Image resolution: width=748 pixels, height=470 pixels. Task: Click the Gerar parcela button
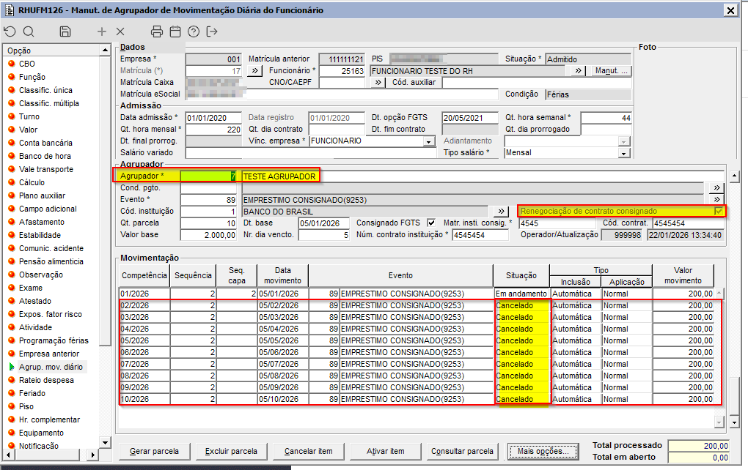coord(154,451)
